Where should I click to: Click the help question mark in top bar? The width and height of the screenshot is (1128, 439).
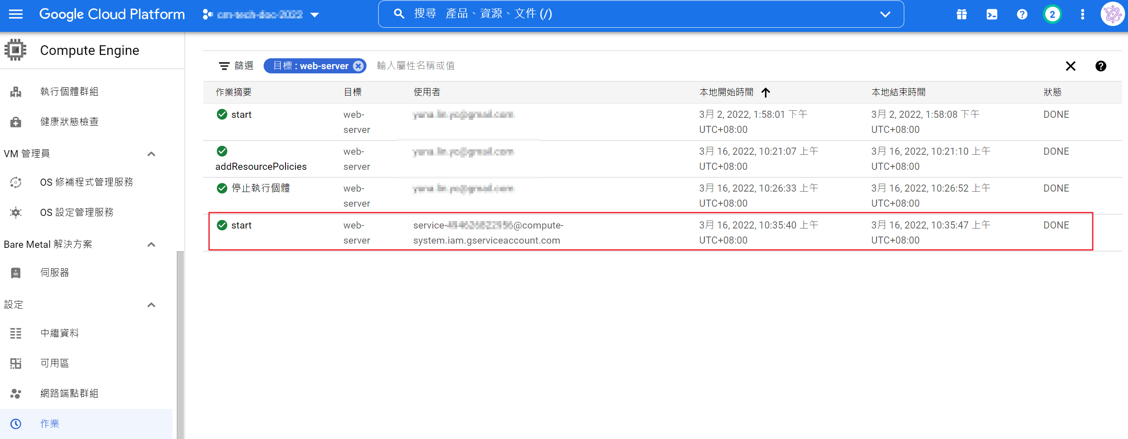coord(1022,14)
